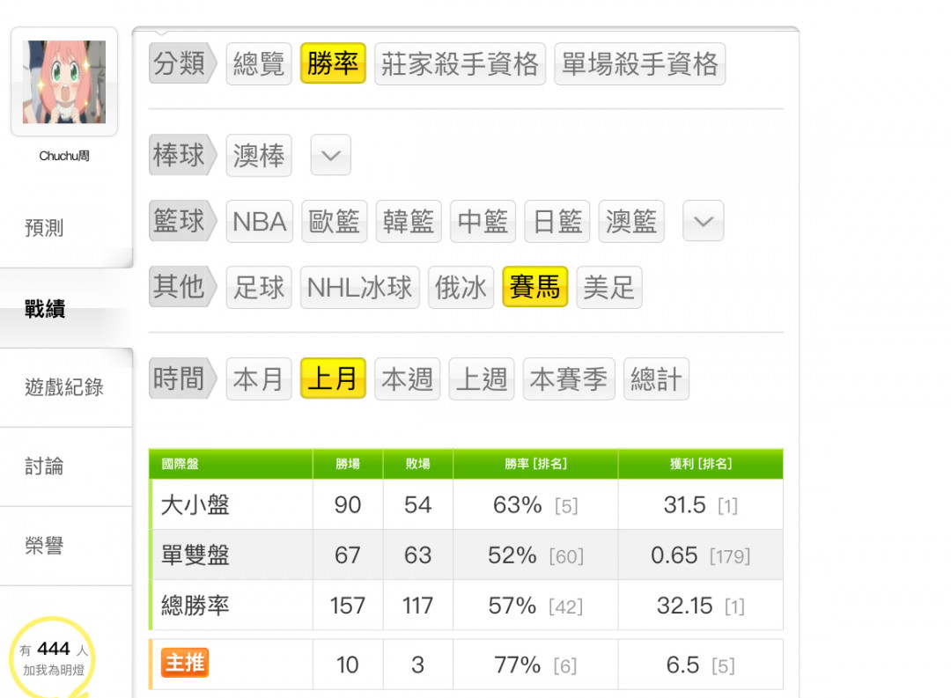Click the 157 total wins cell

pyautogui.click(x=348, y=606)
